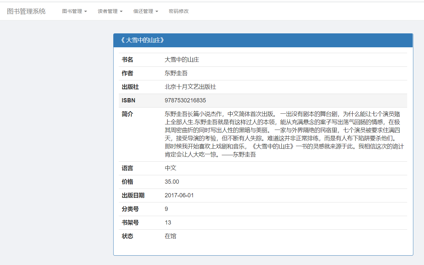
Task: Go to 密码修改 page
Action: point(179,11)
